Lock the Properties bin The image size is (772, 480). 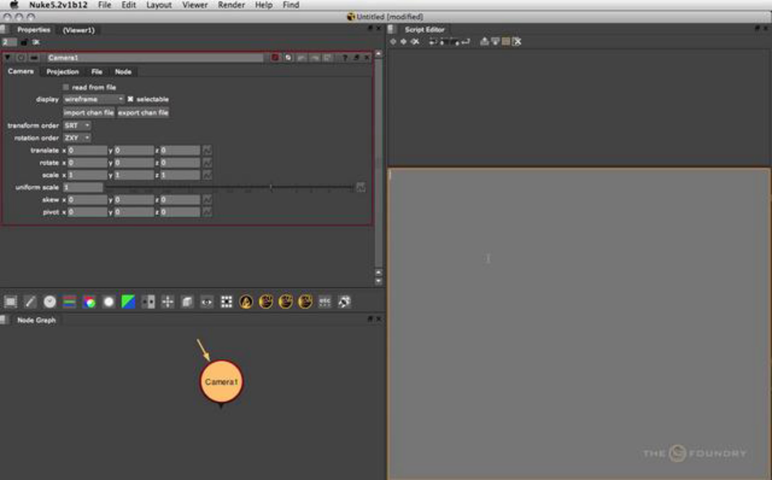[24, 42]
